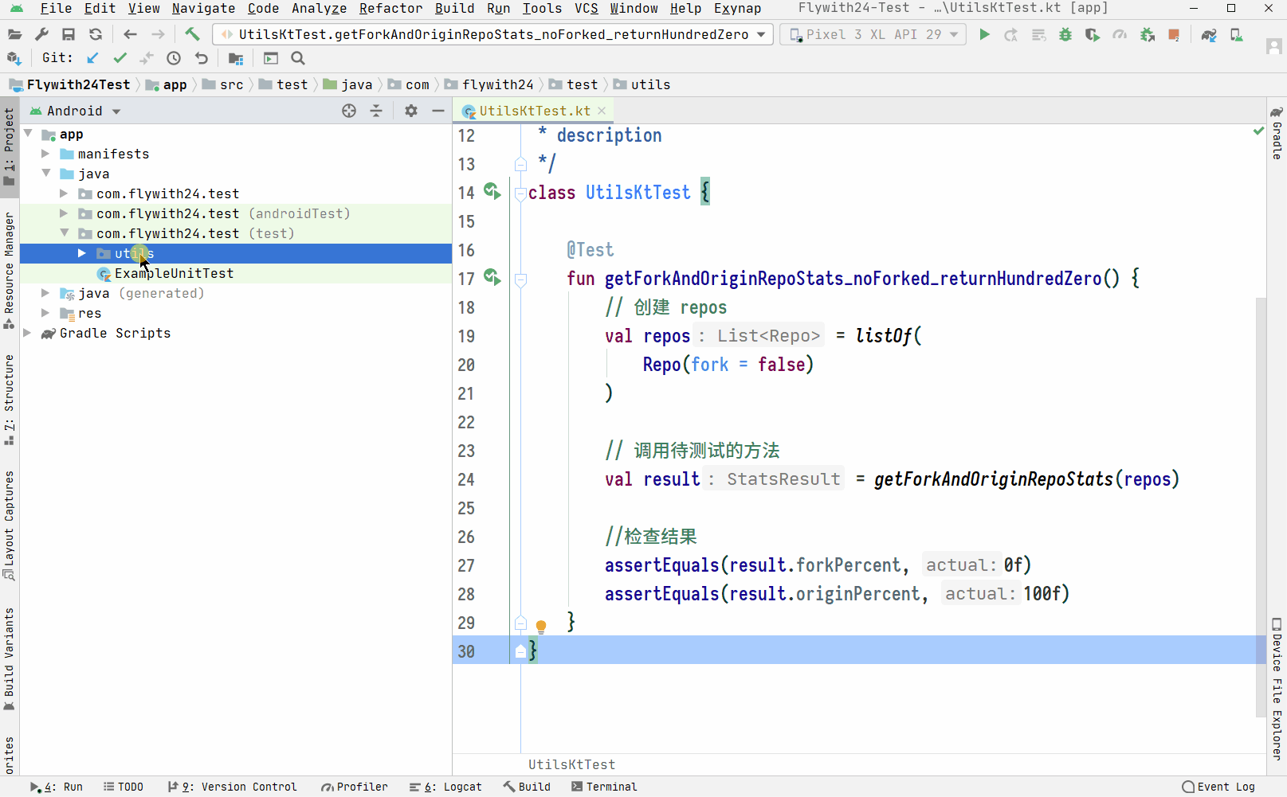Navigate back with the left arrow icon

coord(131,34)
